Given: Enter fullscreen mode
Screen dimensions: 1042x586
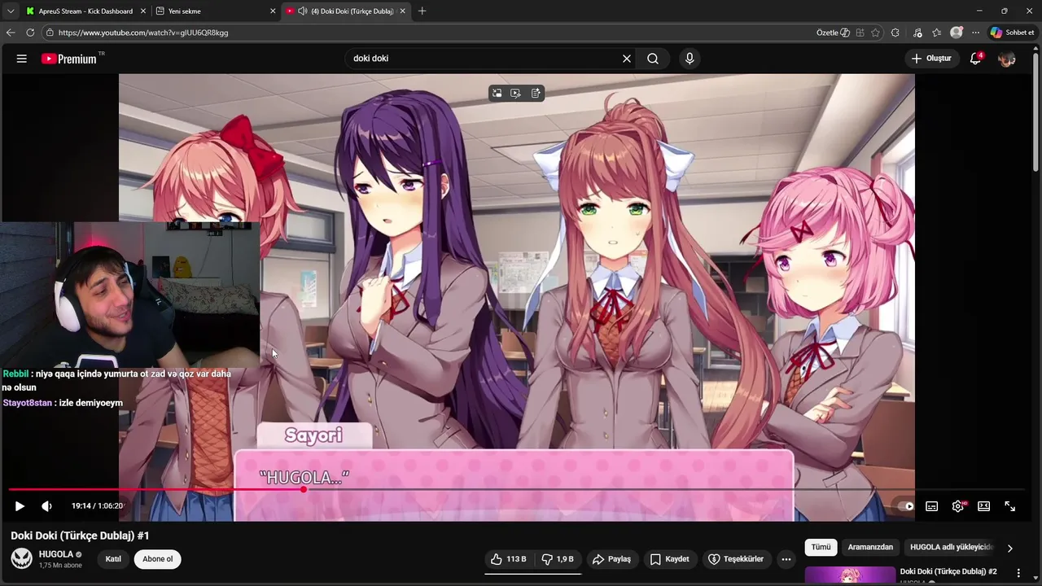Looking at the screenshot, I should [x=1009, y=506].
